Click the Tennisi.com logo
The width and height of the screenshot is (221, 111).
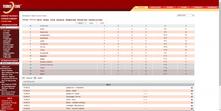pos(11,6)
